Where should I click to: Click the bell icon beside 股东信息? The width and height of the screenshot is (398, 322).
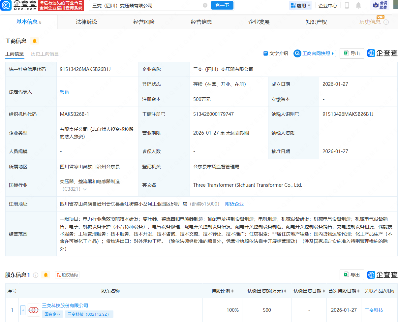click(x=46, y=275)
